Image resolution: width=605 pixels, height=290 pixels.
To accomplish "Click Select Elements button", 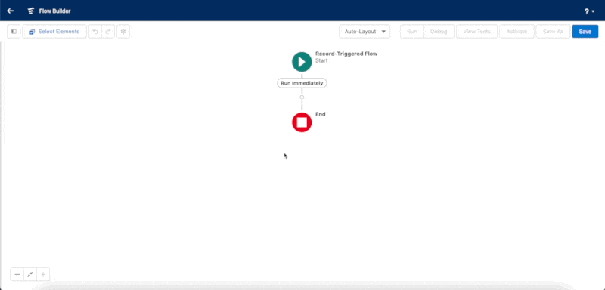I will coord(54,32).
